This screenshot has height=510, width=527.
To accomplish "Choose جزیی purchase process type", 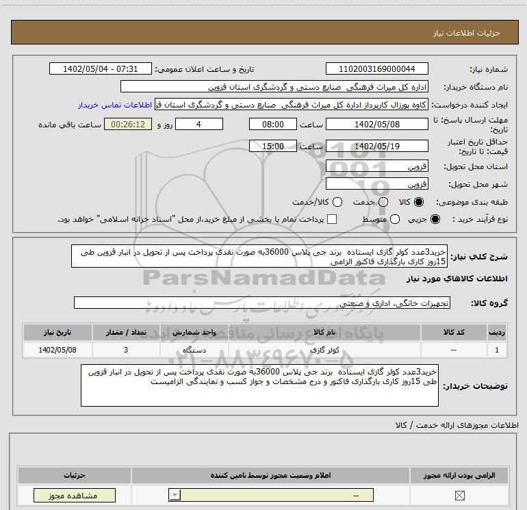I will point(435,219).
